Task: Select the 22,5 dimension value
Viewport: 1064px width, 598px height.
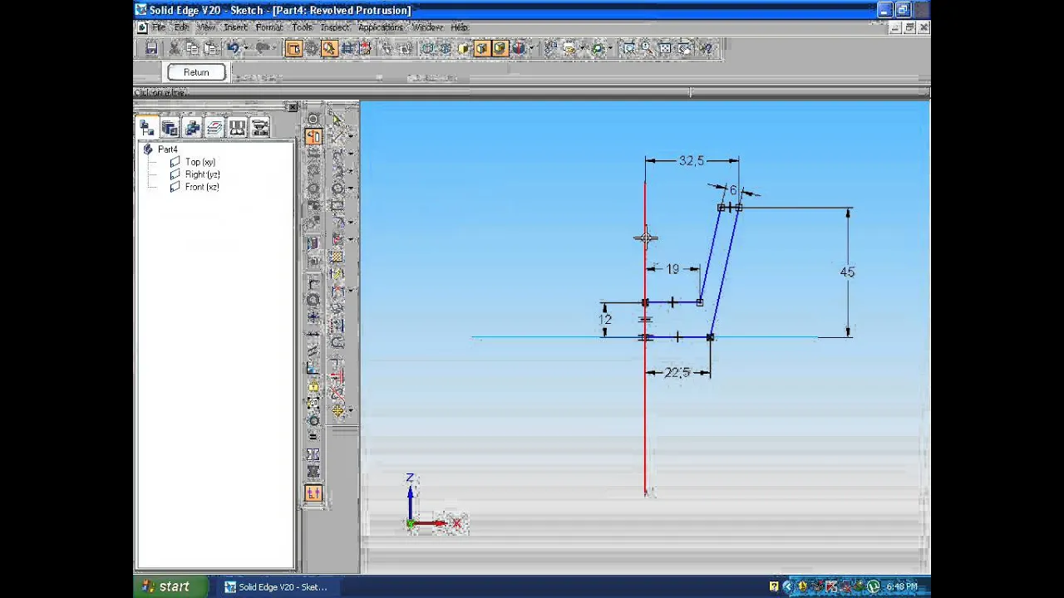Action: click(678, 372)
